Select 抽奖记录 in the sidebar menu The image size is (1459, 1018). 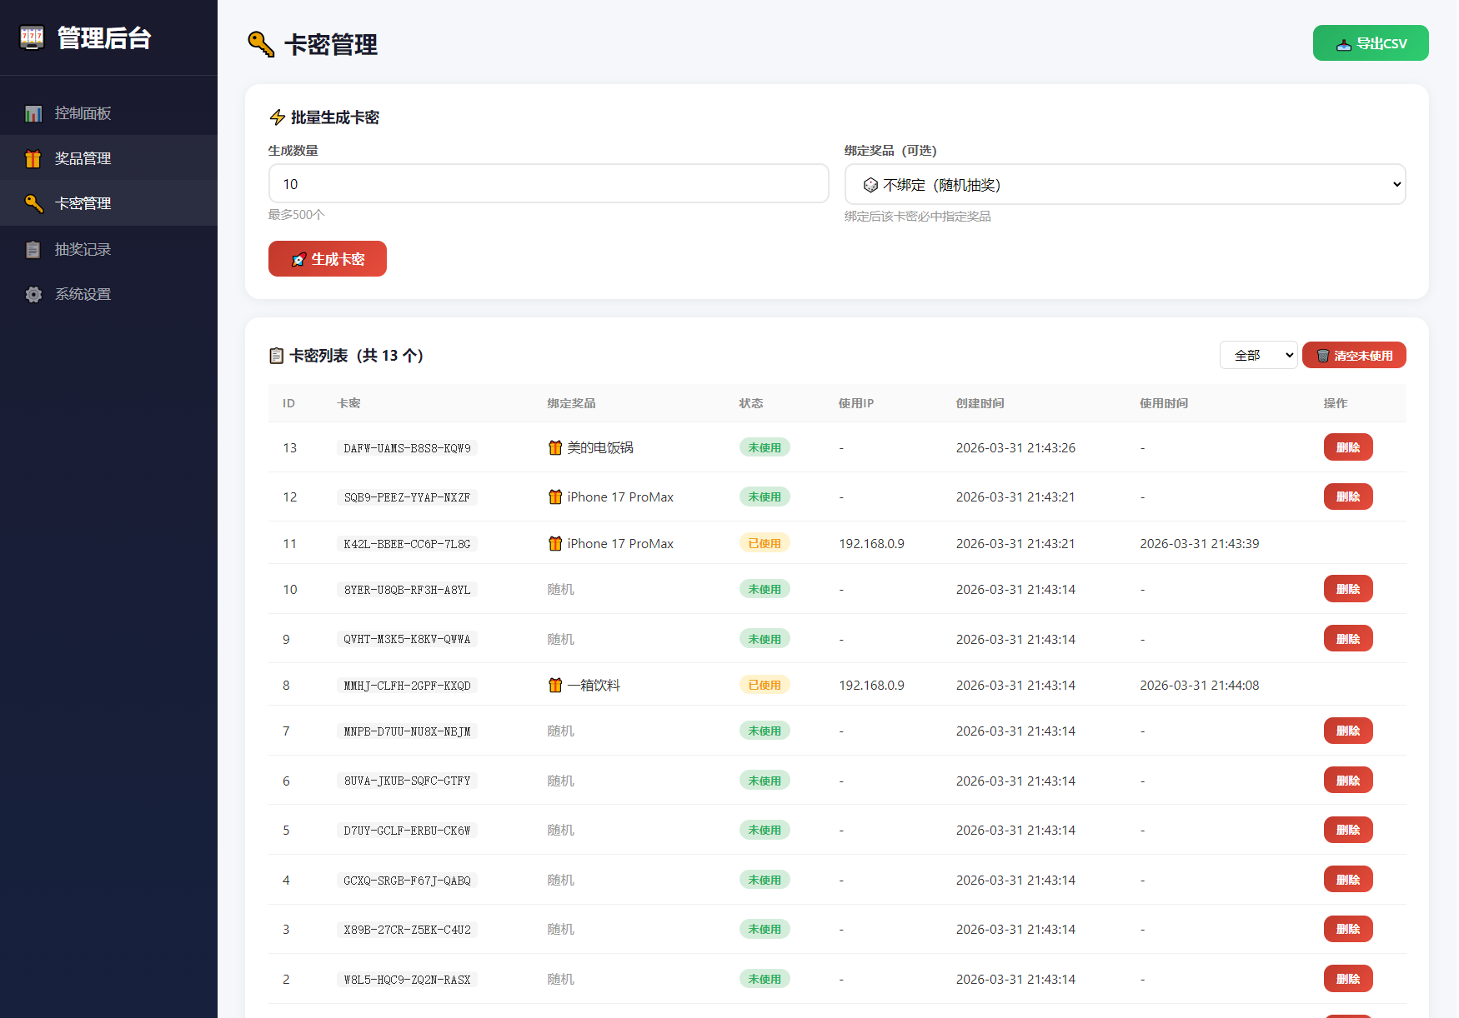(82, 248)
